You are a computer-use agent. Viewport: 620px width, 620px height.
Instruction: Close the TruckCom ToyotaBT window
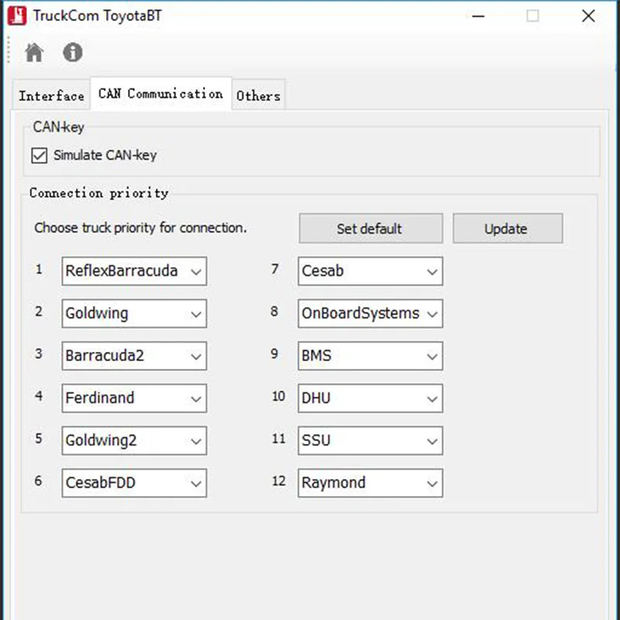(588, 16)
